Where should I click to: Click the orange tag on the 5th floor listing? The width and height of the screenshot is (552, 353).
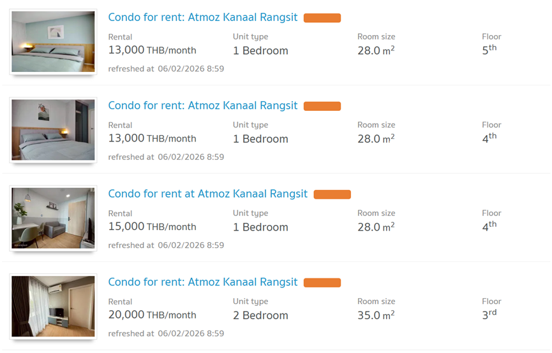tap(322, 18)
